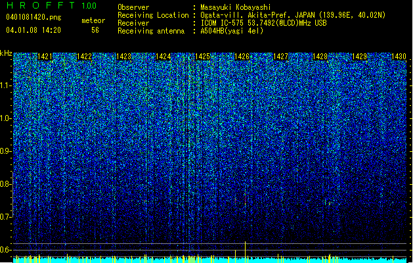Select the name Masayuki Kobayashi
Screen dimensions: 413x263
236,7
